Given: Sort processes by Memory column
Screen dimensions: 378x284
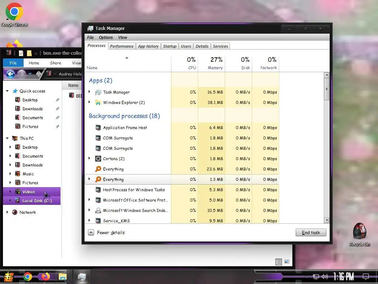Looking at the screenshot, I should pos(212,64).
